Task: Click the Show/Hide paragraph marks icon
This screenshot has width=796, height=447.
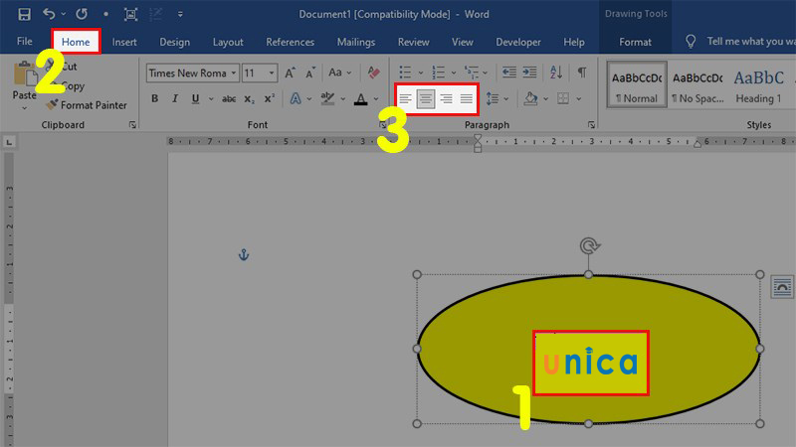Action: [582, 73]
